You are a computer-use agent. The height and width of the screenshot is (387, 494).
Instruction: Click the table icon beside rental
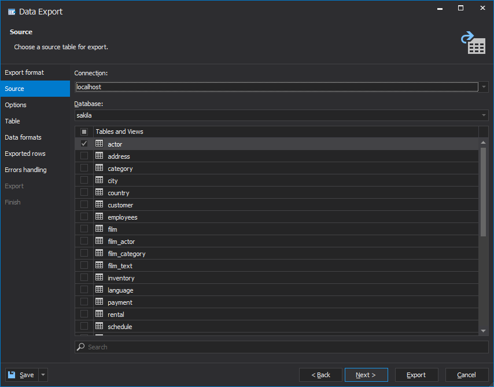click(x=99, y=314)
